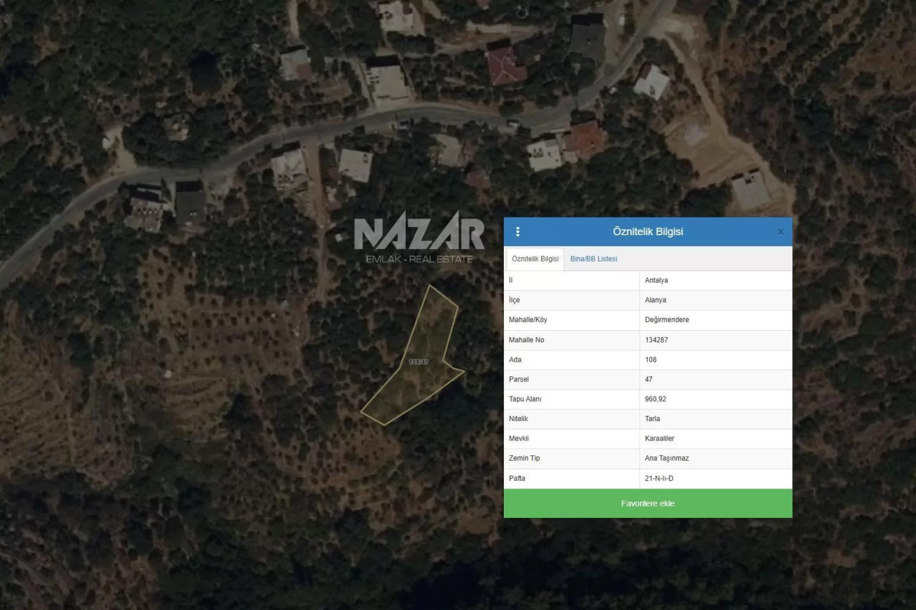This screenshot has height=610, width=916.
Task: Click the blue panel header title
Action: [x=647, y=232]
